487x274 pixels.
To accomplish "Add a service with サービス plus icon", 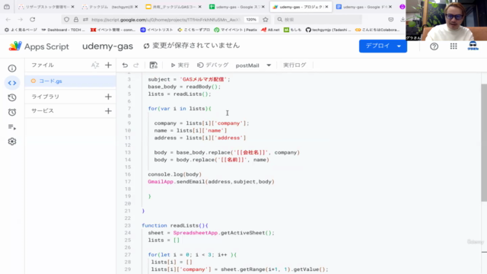I will [108, 111].
